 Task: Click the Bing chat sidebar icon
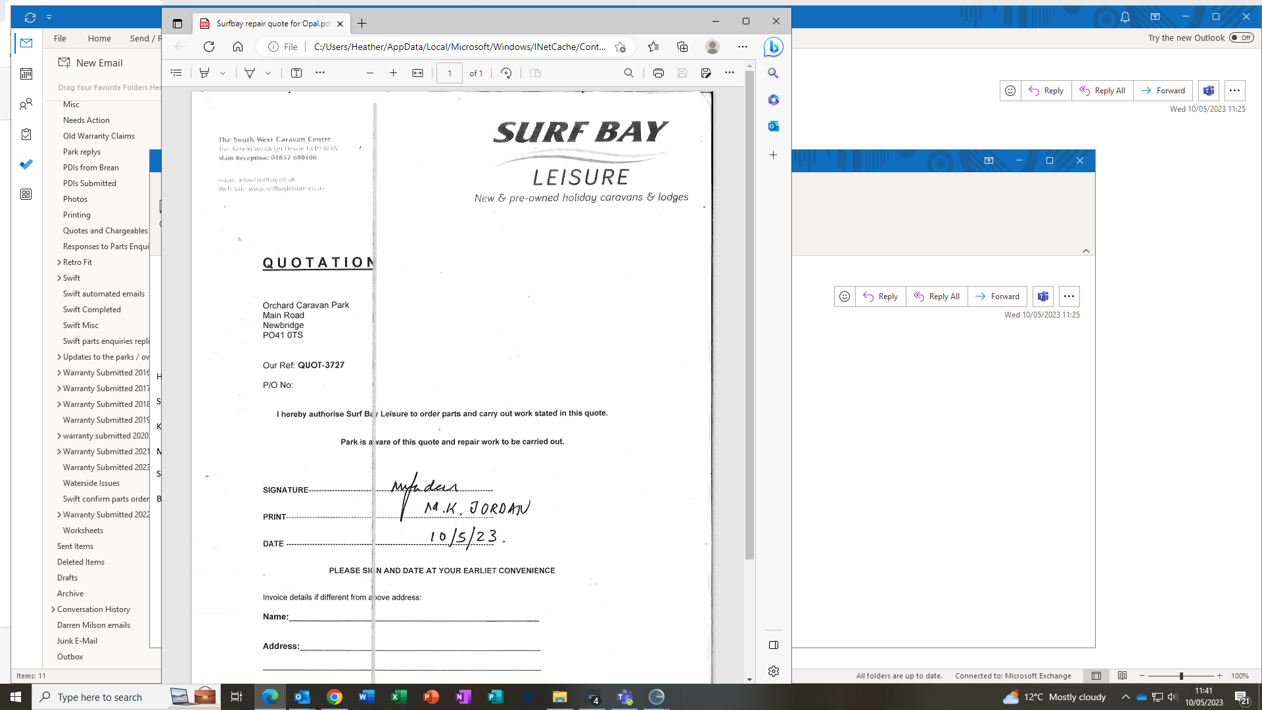pyautogui.click(x=773, y=47)
